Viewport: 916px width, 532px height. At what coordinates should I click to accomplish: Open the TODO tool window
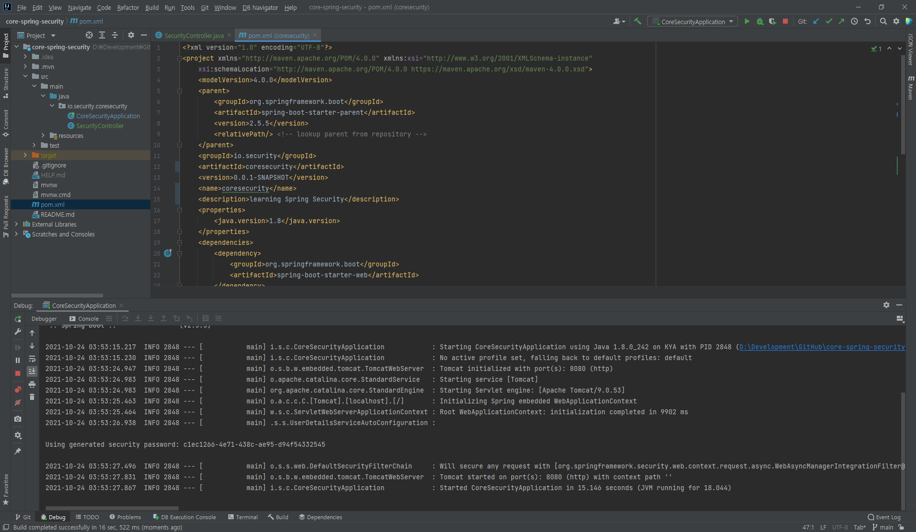[x=87, y=517]
